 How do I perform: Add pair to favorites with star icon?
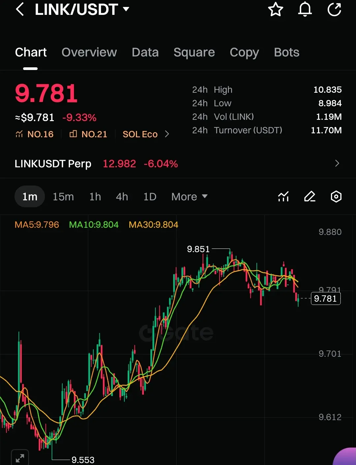(275, 9)
